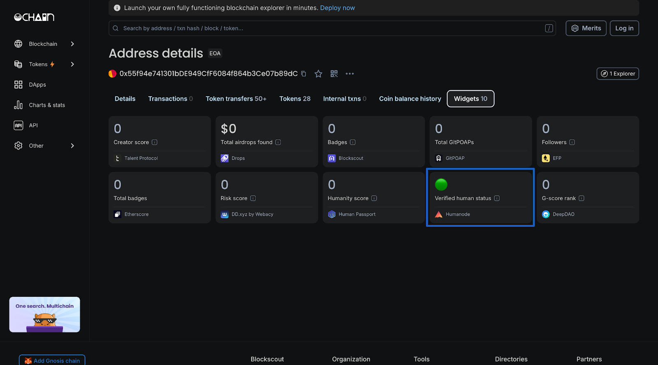Click the Humanity score info icon
The height and width of the screenshot is (365, 658).
[374, 198]
